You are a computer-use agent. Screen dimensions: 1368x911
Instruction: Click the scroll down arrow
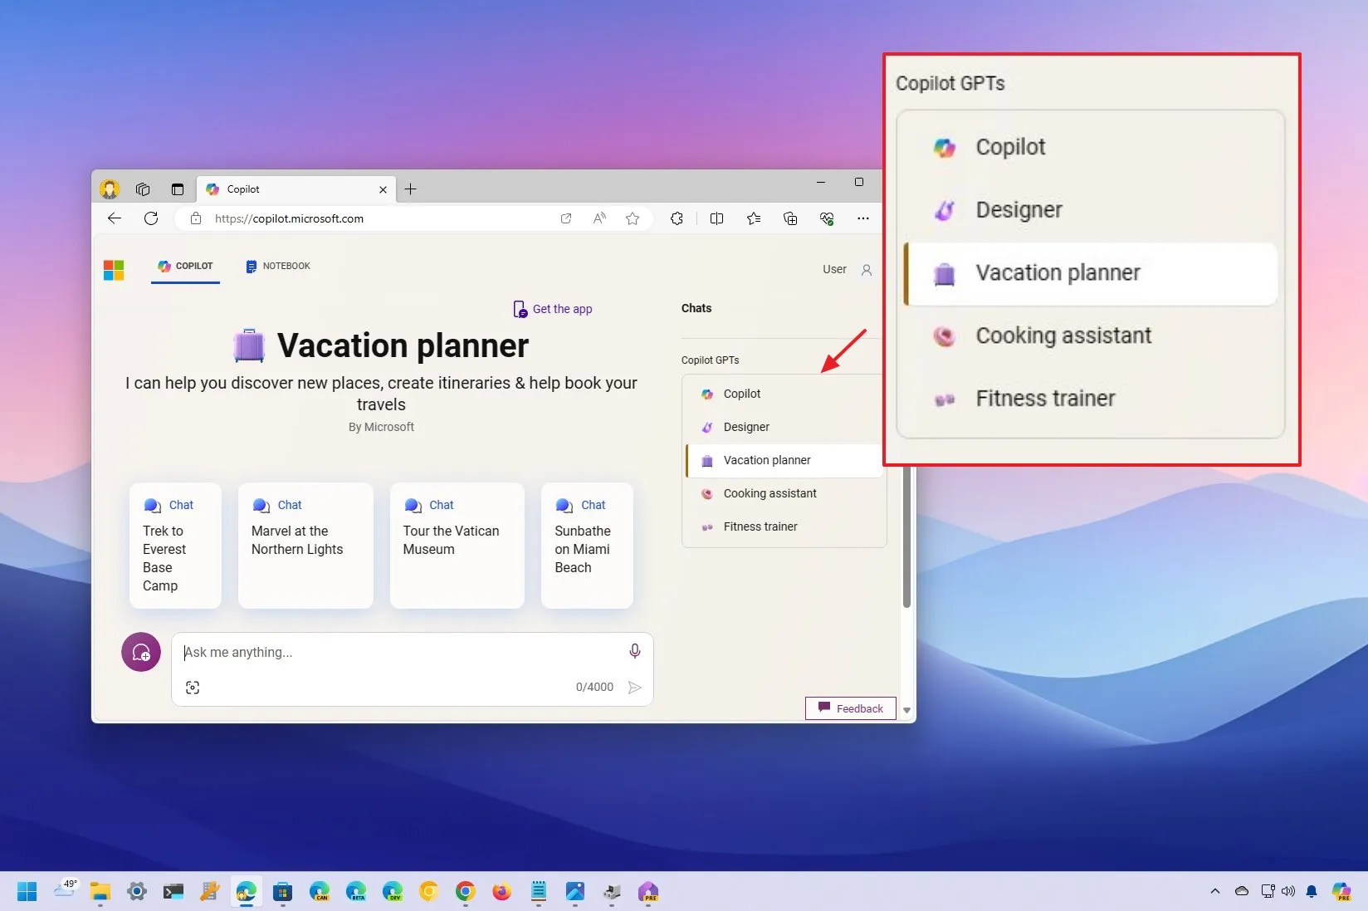[x=906, y=710]
